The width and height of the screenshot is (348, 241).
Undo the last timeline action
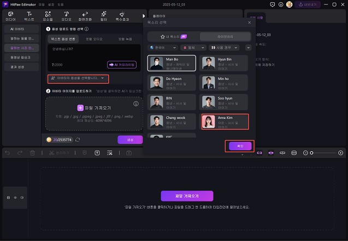tap(8, 153)
